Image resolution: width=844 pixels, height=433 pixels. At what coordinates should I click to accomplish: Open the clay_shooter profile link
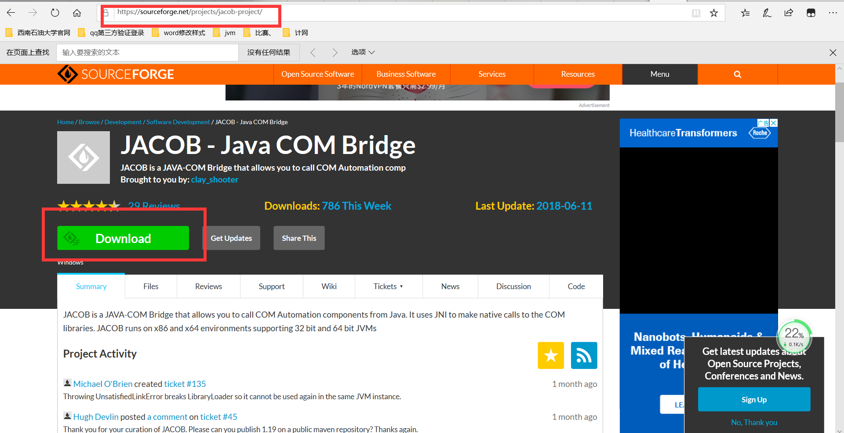click(215, 179)
